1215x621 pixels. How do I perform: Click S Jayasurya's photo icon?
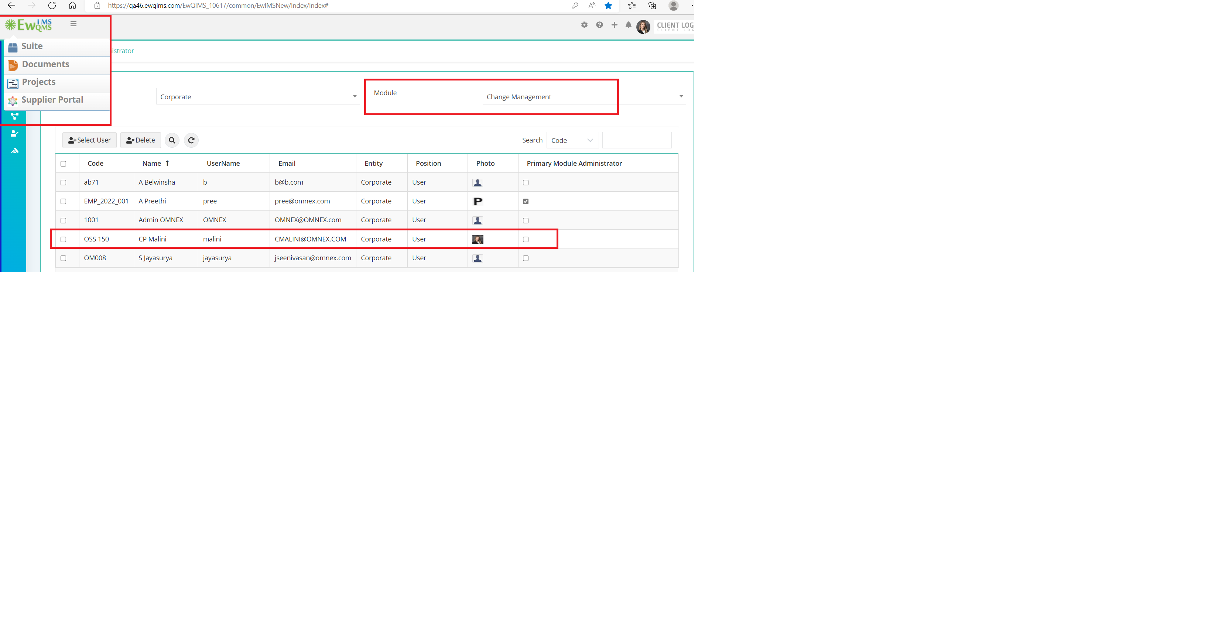[478, 258]
